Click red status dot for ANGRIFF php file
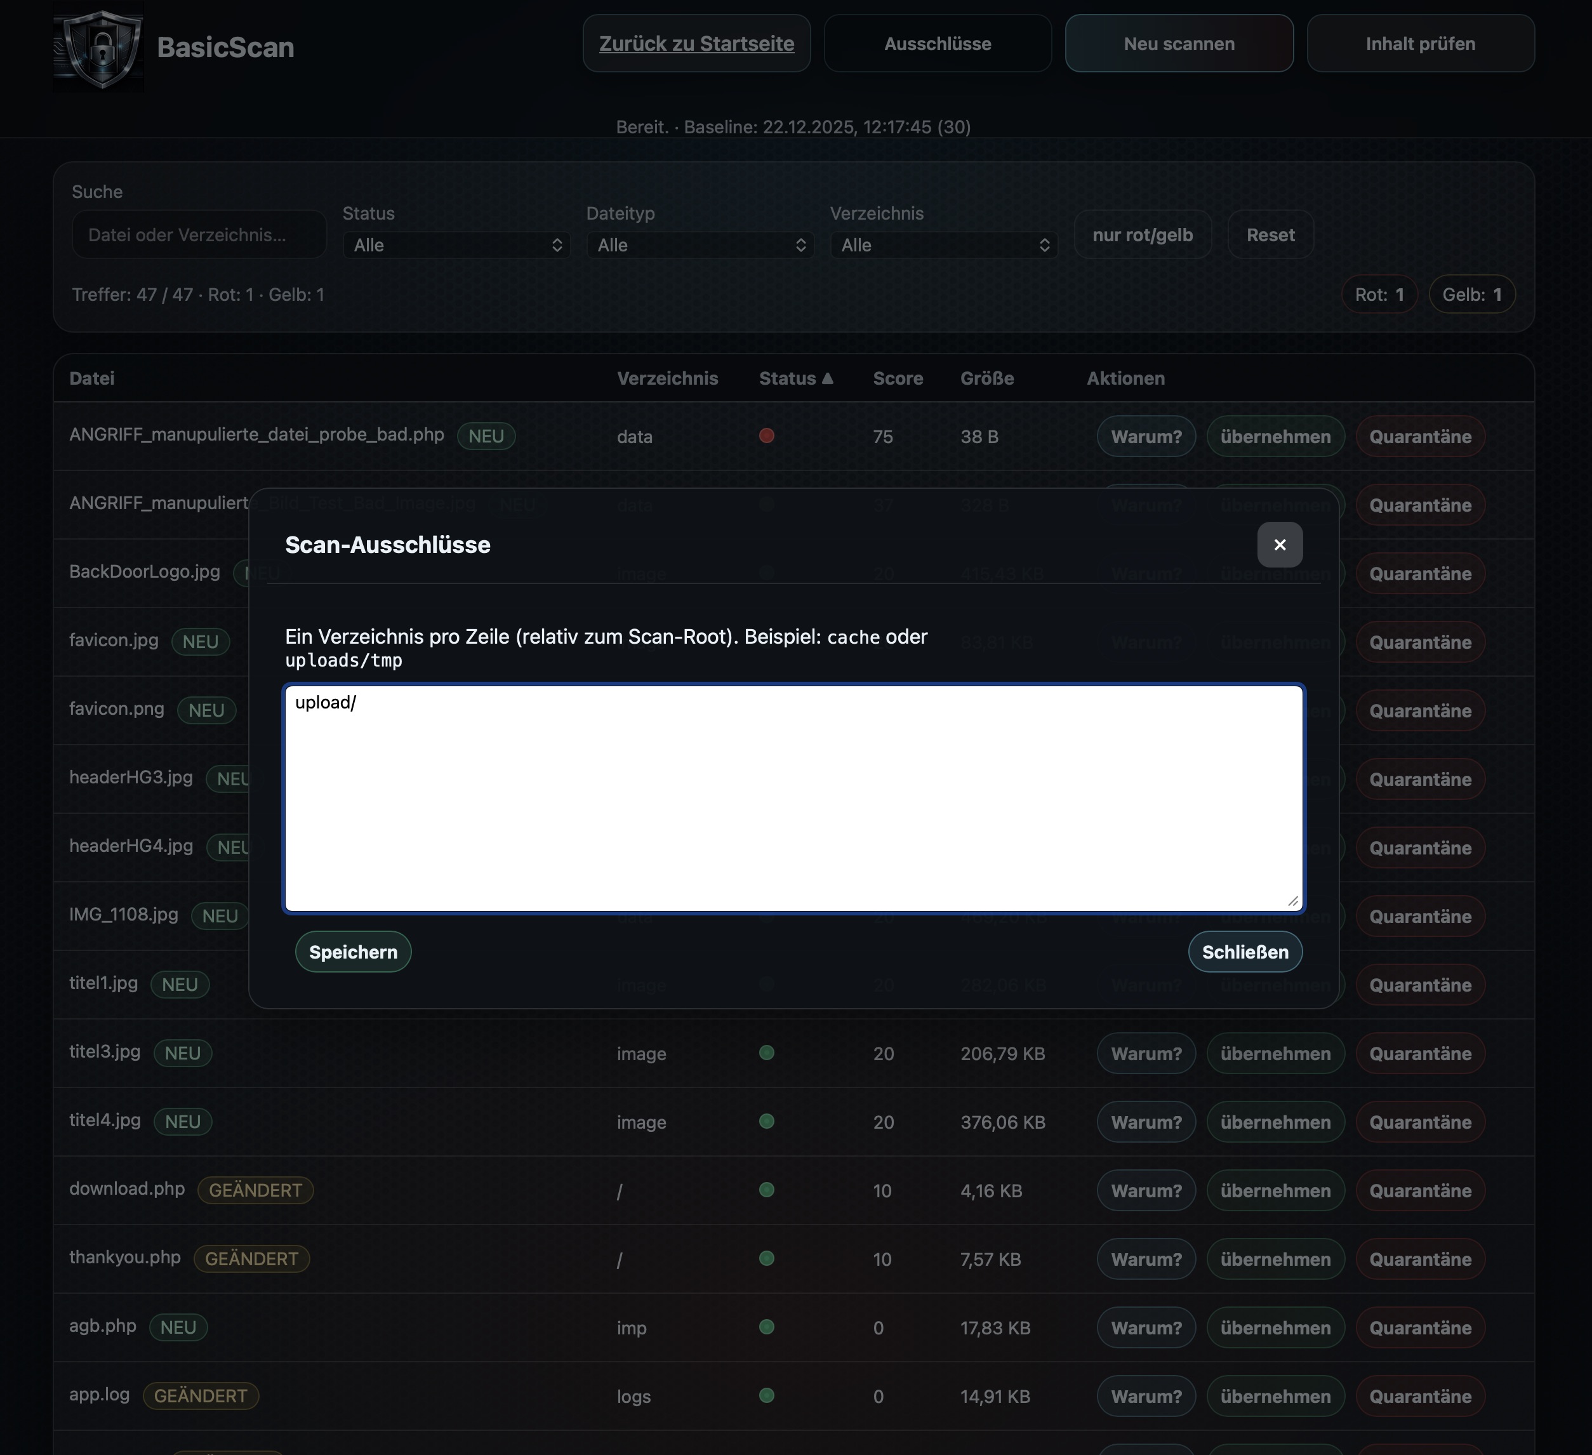Image resolution: width=1592 pixels, height=1455 pixels. coord(766,436)
